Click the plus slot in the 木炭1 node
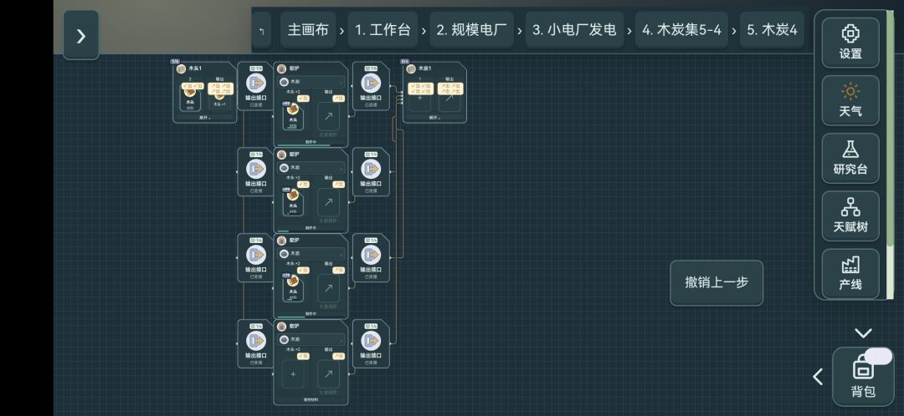This screenshot has height=416, width=904. click(x=419, y=99)
